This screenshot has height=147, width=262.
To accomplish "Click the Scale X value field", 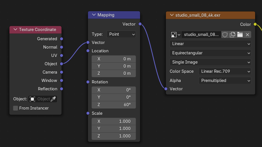I will [x=114, y=121].
